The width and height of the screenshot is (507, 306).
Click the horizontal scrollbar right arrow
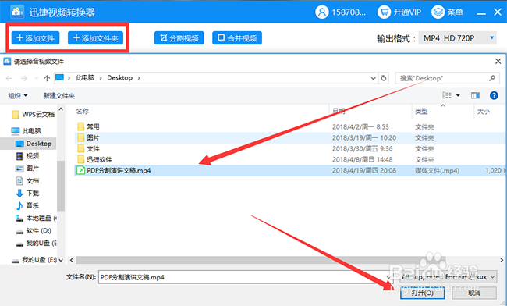502,260
